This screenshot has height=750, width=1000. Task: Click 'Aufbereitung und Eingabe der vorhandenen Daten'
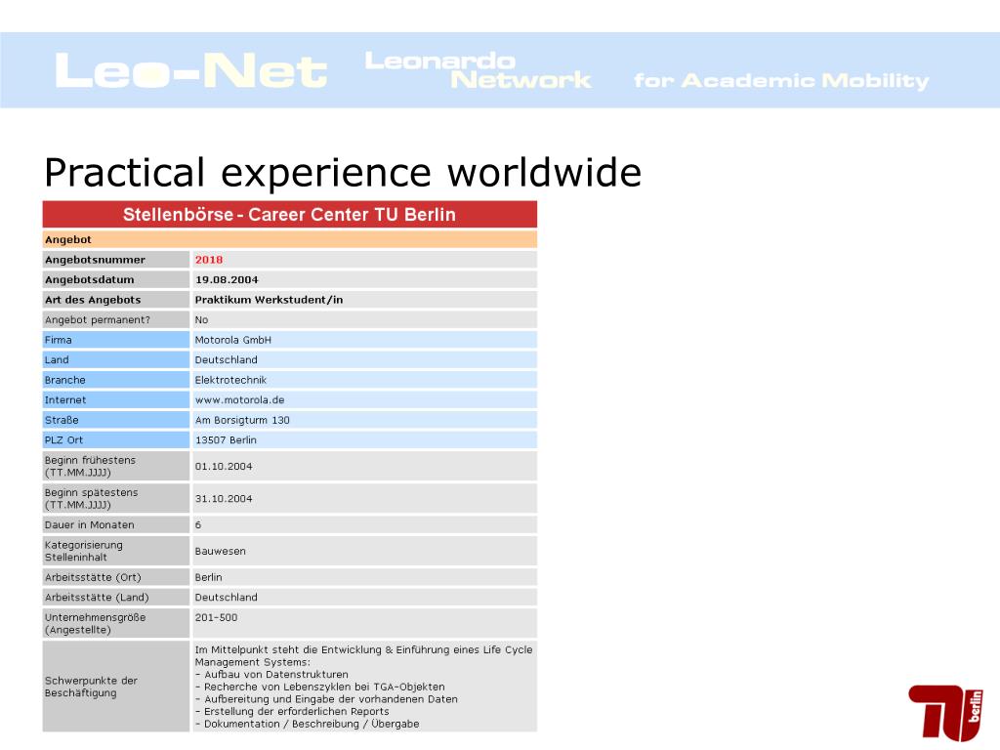click(x=330, y=699)
